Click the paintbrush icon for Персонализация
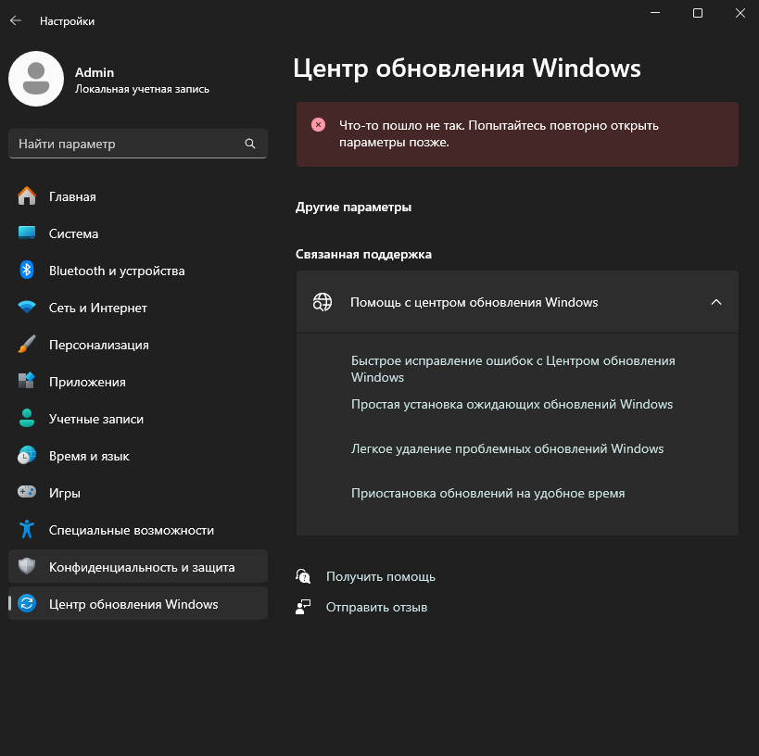This screenshot has width=759, height=756. 27,344
